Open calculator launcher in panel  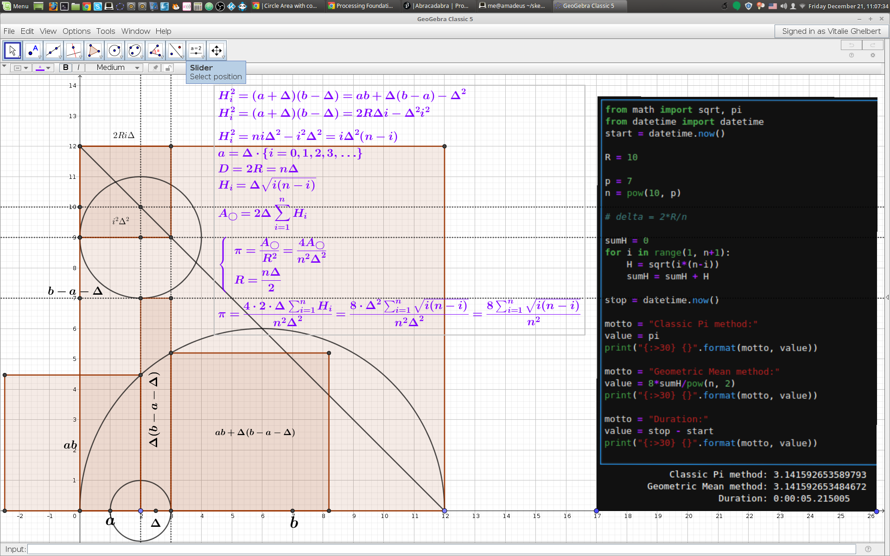coord(198,6)
